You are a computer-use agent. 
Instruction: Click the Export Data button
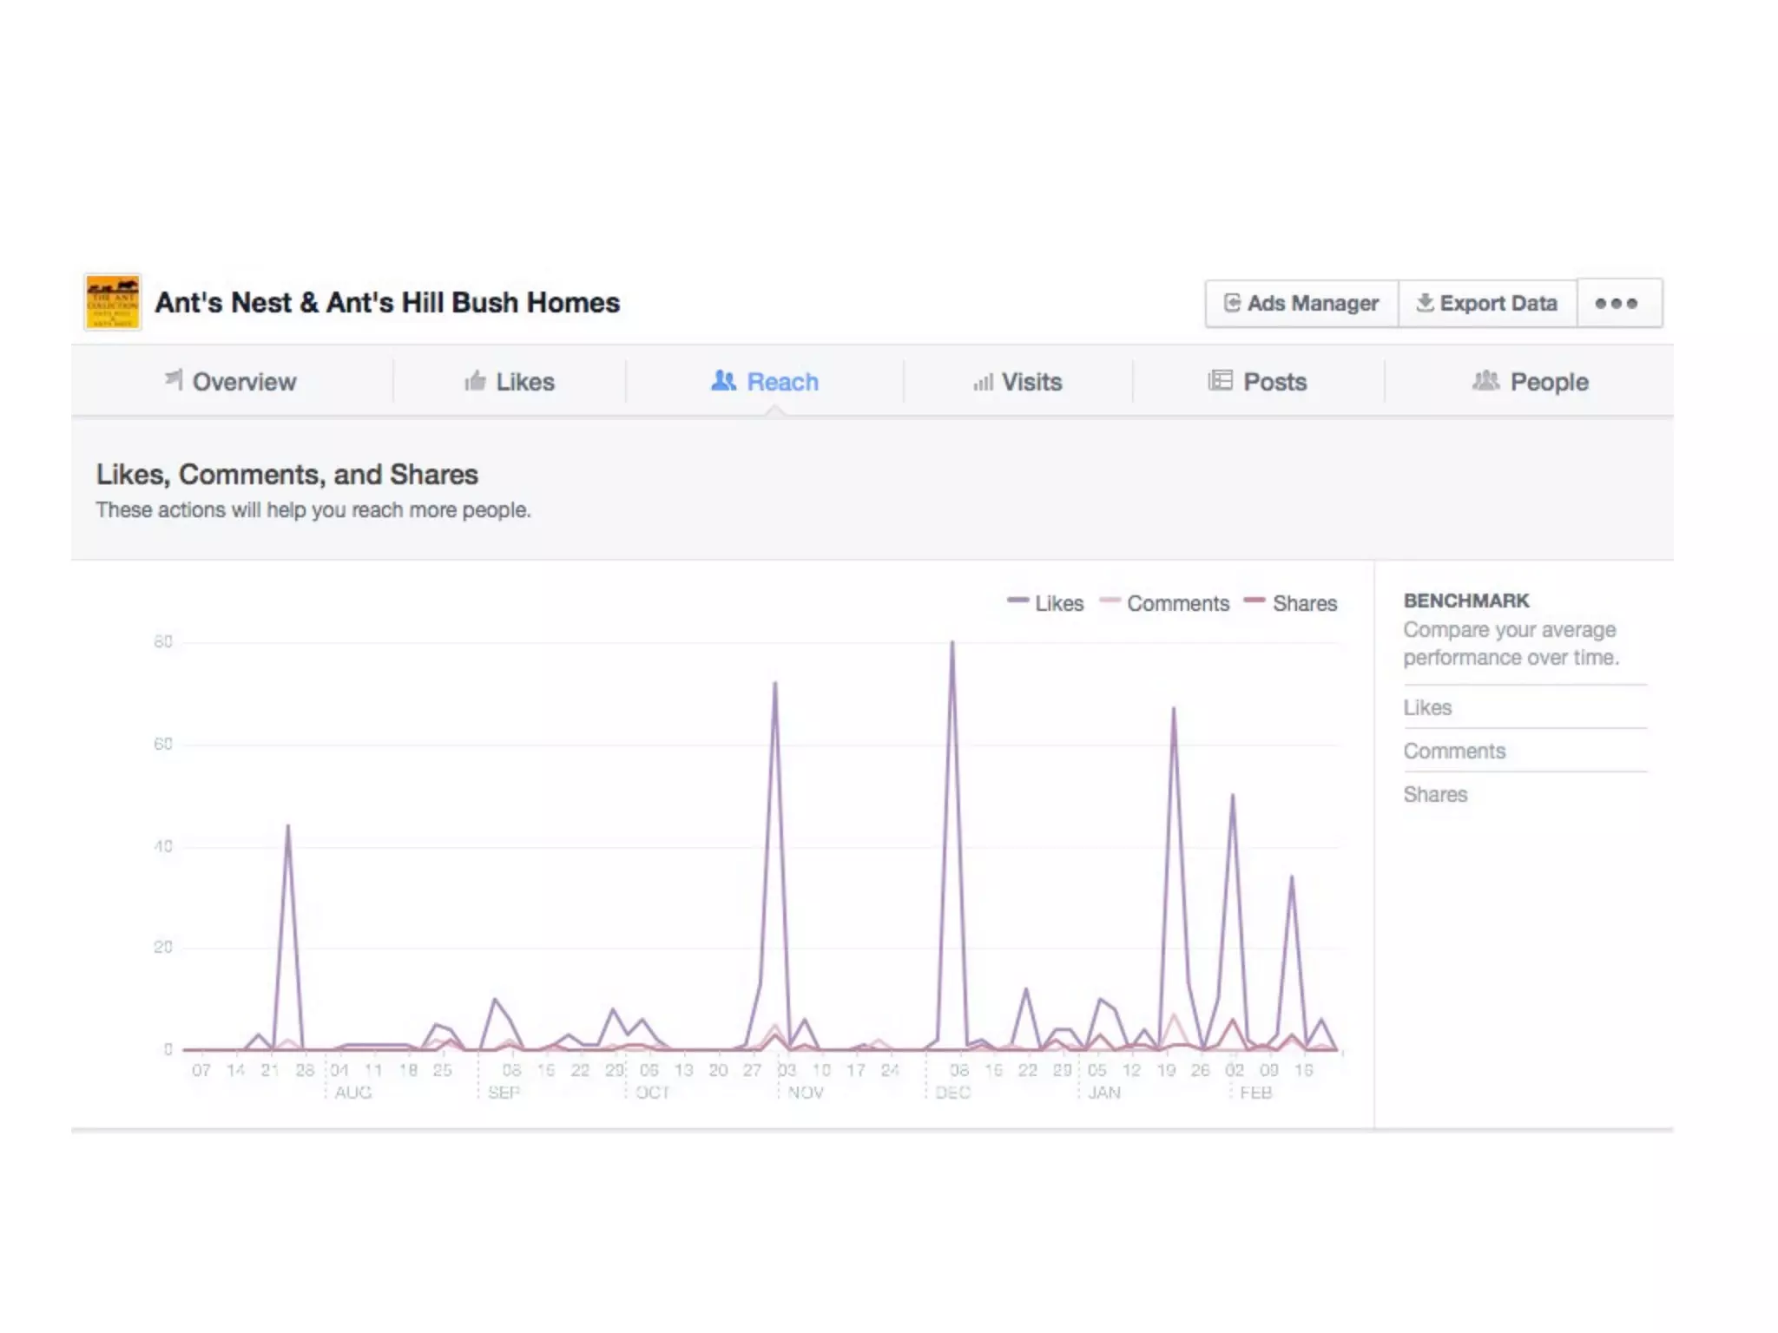click(x=1487, y=304)
